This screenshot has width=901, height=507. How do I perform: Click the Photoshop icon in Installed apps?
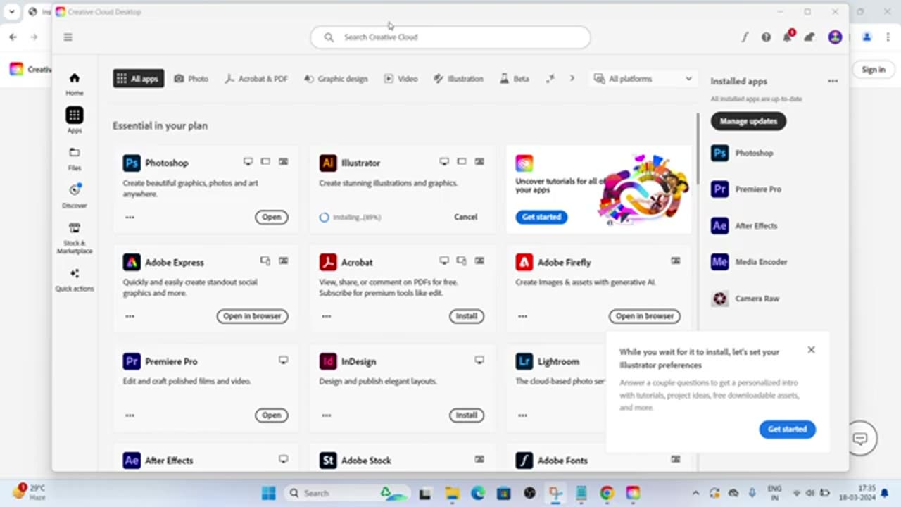click(x=719, y=153)
